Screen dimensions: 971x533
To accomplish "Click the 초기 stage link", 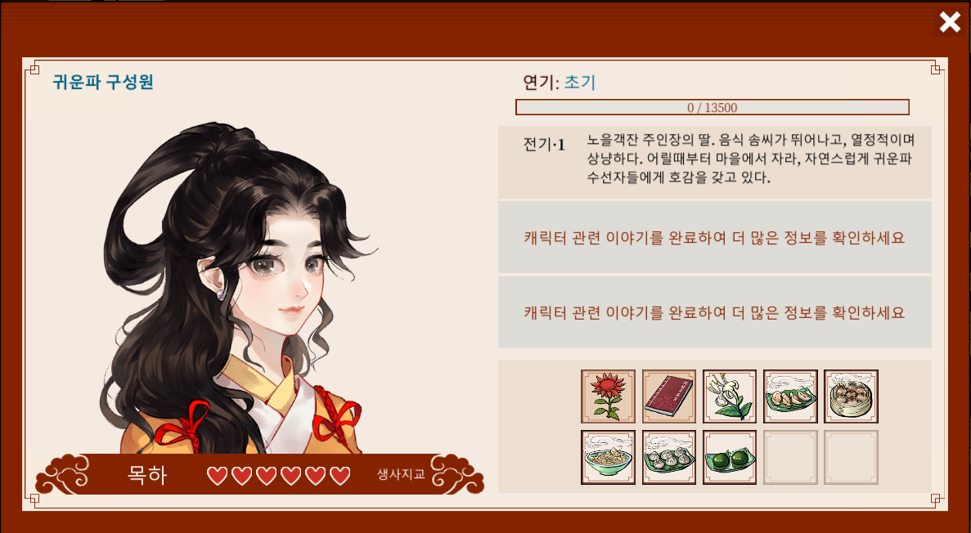I will click(x=580, y=83).
